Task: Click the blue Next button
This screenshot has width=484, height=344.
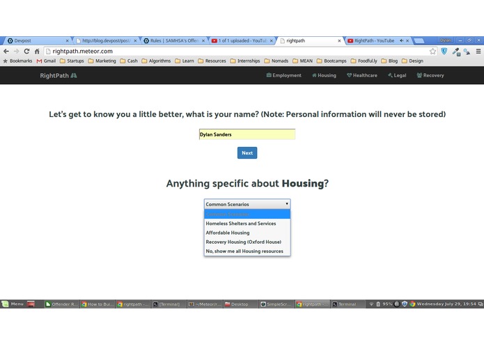Action: 247,153
